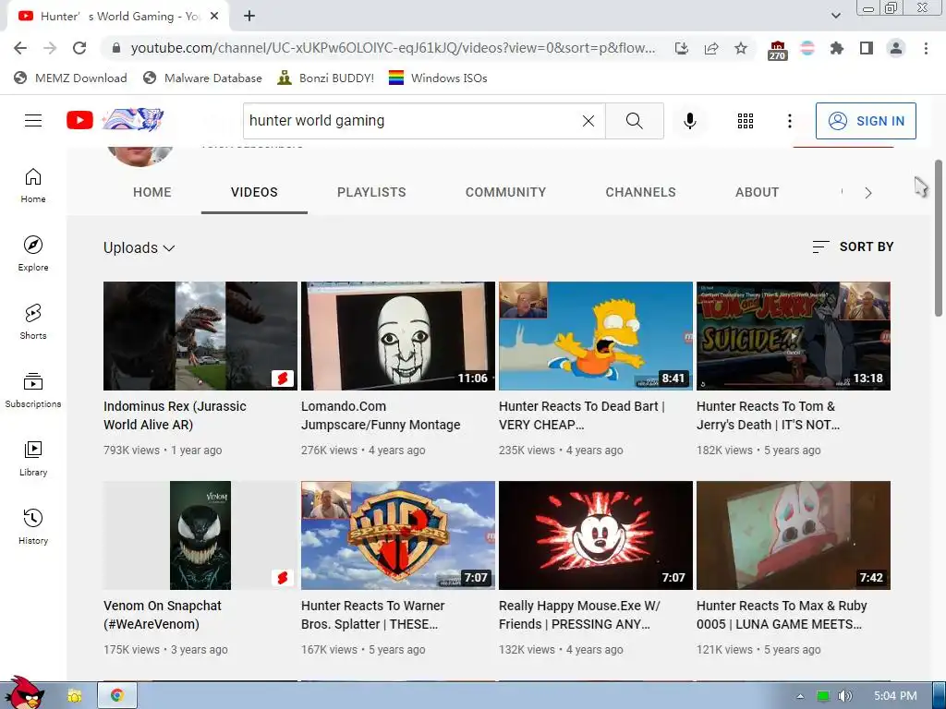Show more channel tabs with right chevron
The height and width of the screenshot is (709, 946).
868,193
